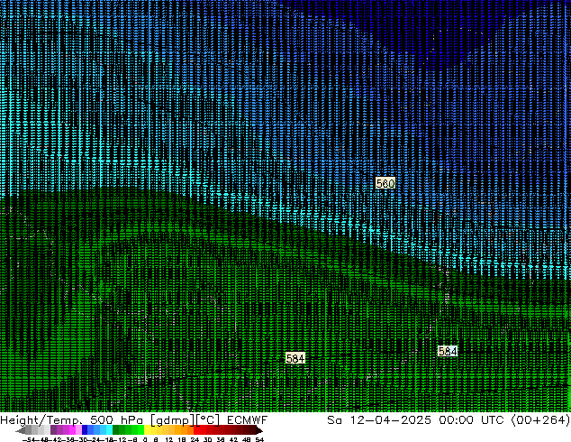This screenshot has height=442, width=571.
Task: Click the dark maroon arrow at legend's right end
Action: point(258,430)
